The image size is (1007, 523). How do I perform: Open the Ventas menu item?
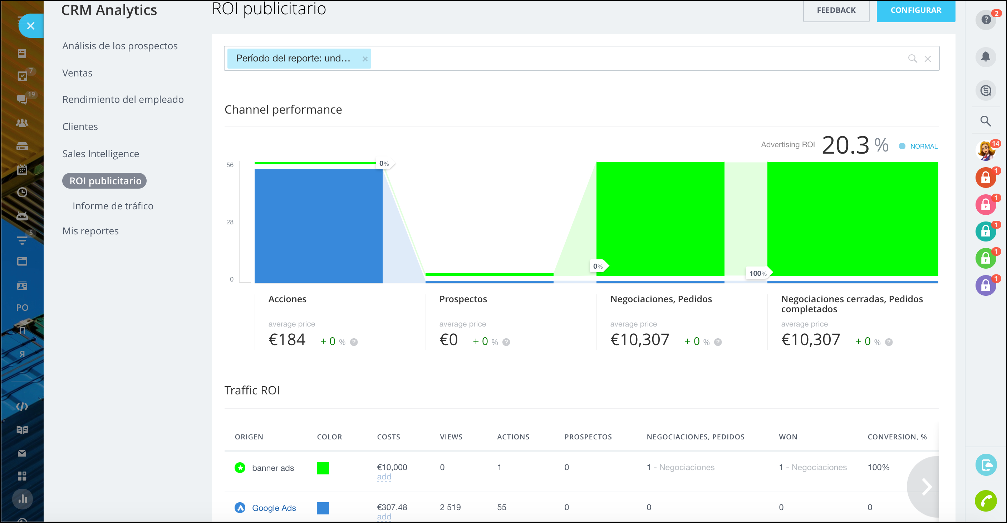77,73
